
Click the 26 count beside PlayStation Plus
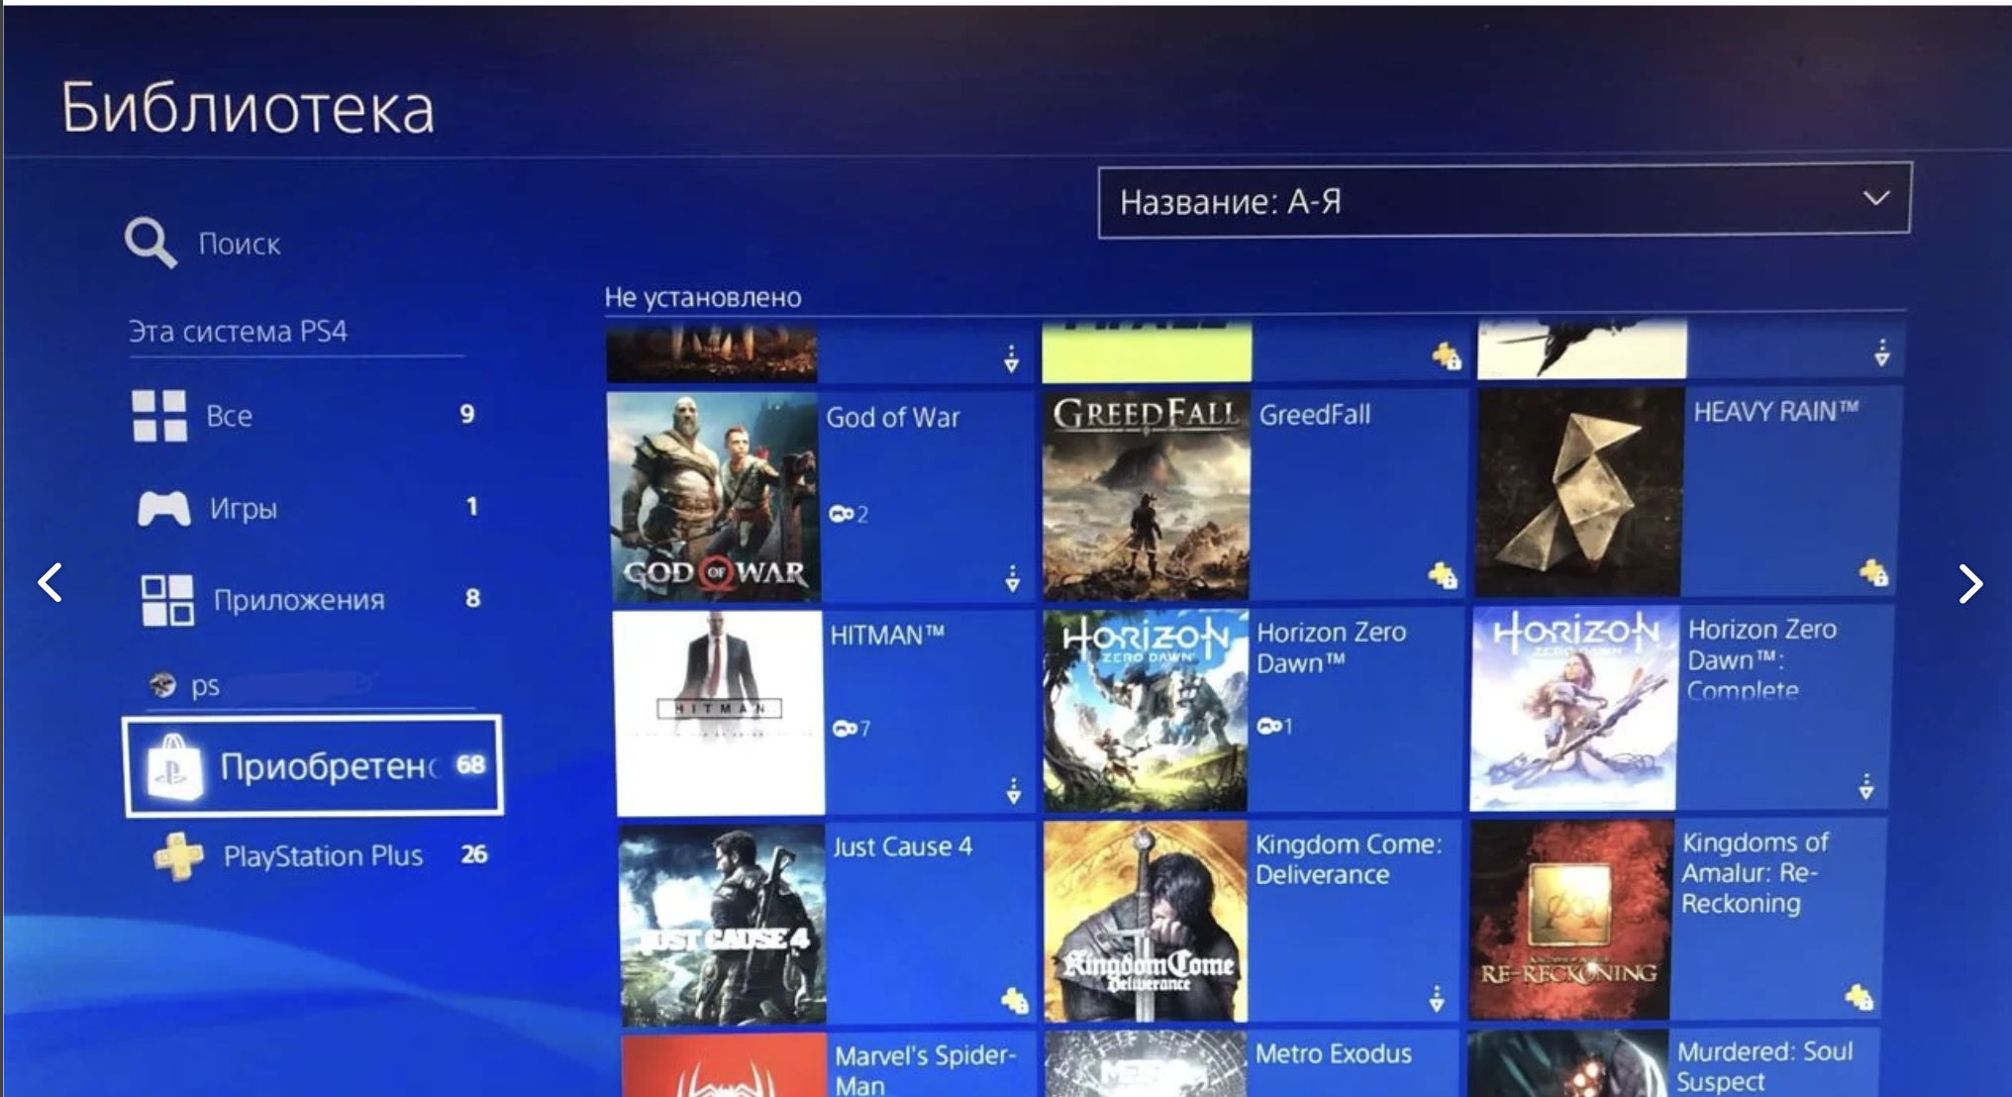point(474,853)
